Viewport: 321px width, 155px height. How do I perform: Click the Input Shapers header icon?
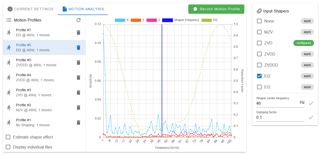pos(259,11)
